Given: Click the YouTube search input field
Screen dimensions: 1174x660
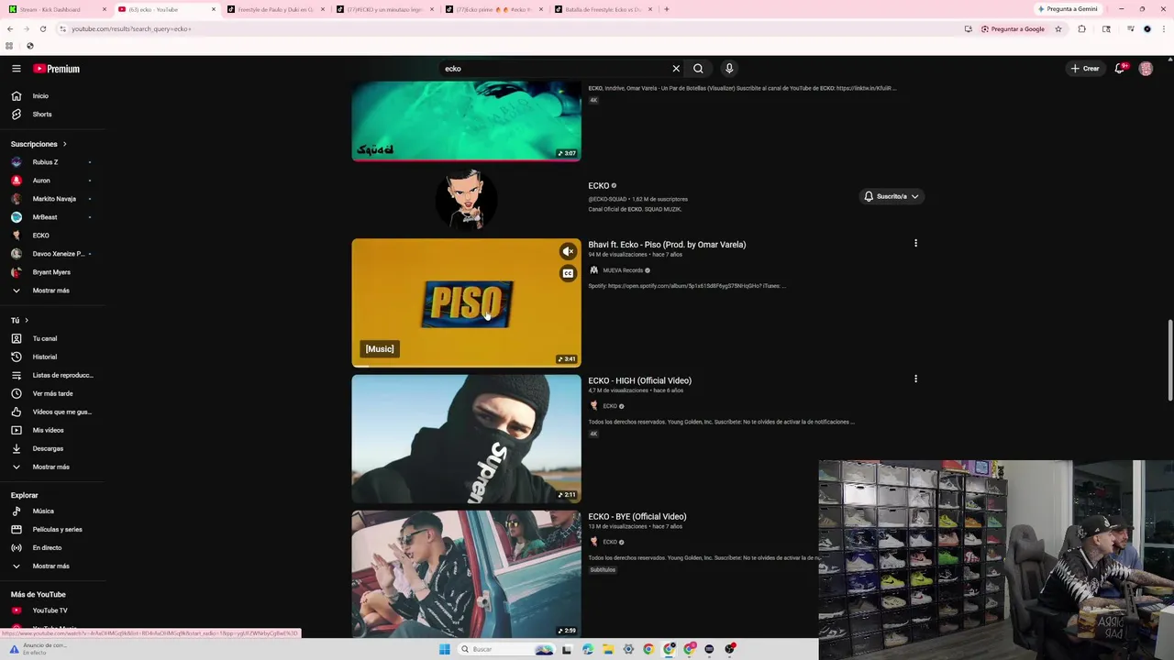Looking at the screenshot, I should click(x=555, y=69).
